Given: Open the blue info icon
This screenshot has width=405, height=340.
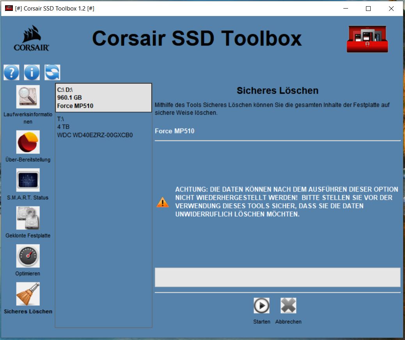Looking at the screenshot, I should [32, 72].
